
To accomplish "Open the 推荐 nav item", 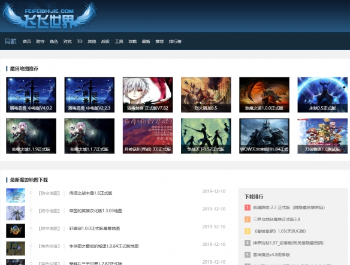I will [x=159, y=41].
